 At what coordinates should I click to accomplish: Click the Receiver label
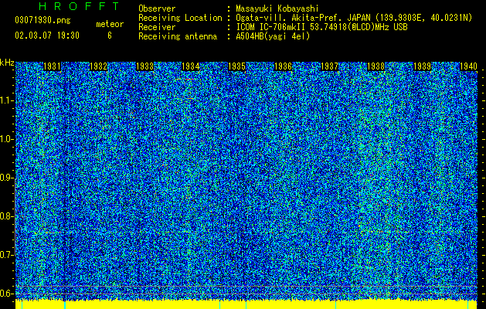pos(157,27)
